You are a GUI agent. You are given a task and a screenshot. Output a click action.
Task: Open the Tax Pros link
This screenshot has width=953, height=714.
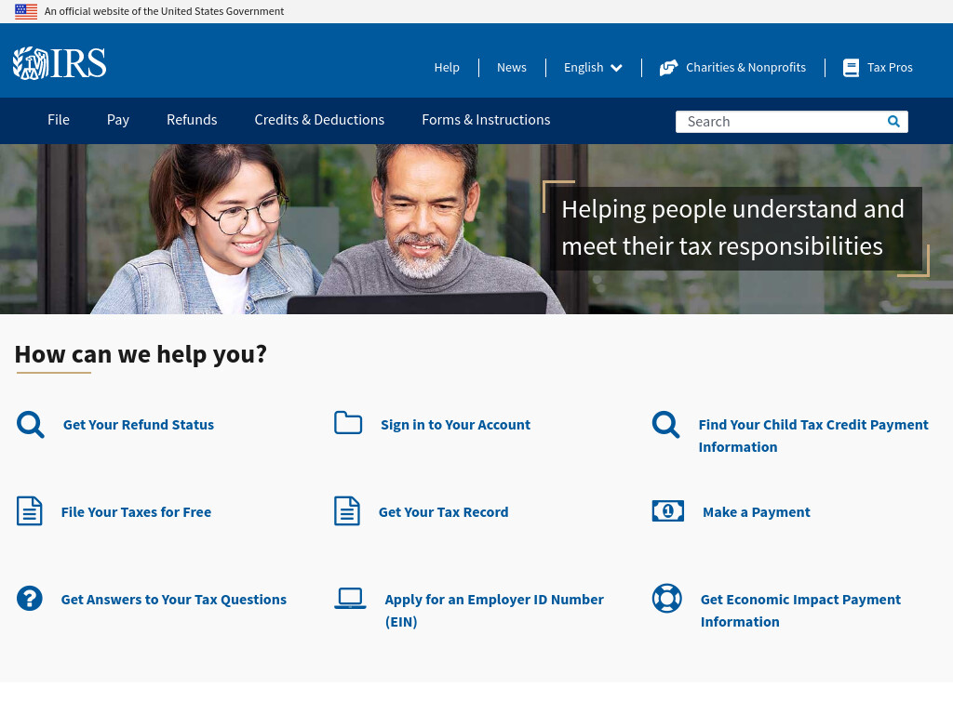point(890,67)
